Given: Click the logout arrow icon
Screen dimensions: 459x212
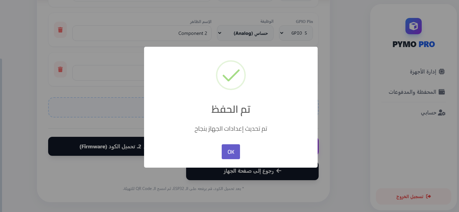Looking at the screenshot, I should pyautogui.click(x=428, y=196).
